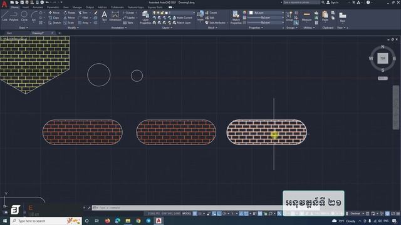401x225 pixels.
Task: Open the Insert ribbon tab
Action: tap(26, 7)
